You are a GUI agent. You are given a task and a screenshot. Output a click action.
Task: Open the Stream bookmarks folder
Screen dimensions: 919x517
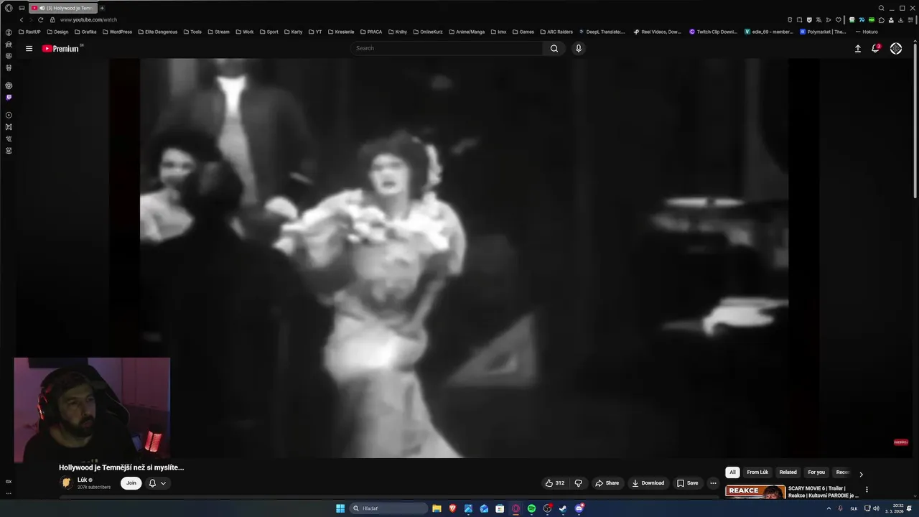pyautogui.click(x=218, y=32)
